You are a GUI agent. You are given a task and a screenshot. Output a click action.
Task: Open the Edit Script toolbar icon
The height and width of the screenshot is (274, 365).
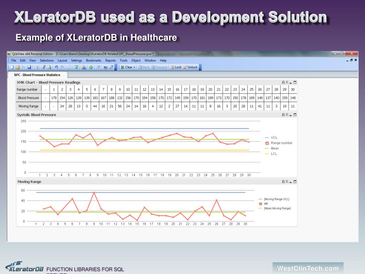(x=43, y=67)
